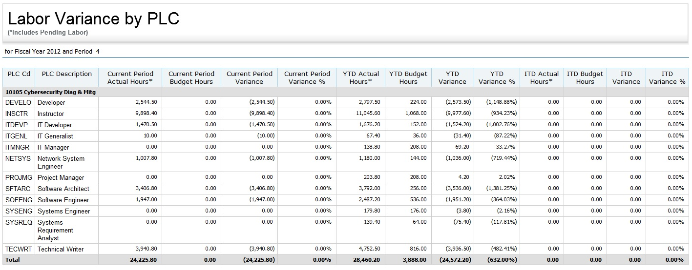
Task: Click the Labor Variance by PLC title
Action: (94, 19)
